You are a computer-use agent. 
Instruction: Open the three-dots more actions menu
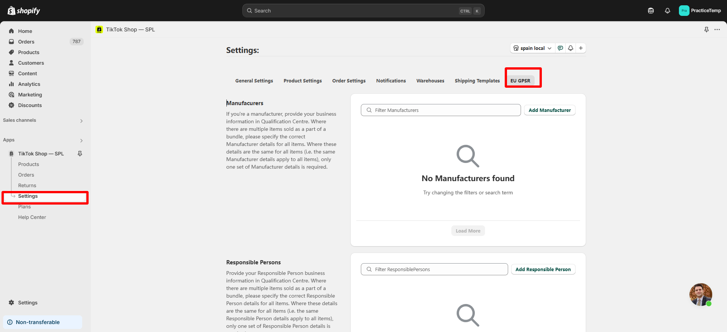coord(717,29)
